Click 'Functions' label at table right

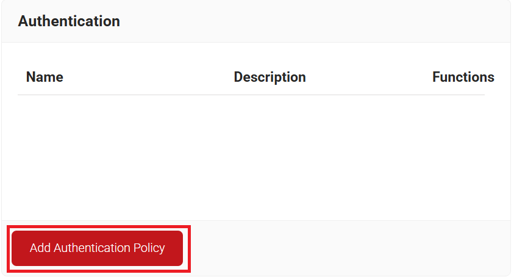[x=463, y=77]
